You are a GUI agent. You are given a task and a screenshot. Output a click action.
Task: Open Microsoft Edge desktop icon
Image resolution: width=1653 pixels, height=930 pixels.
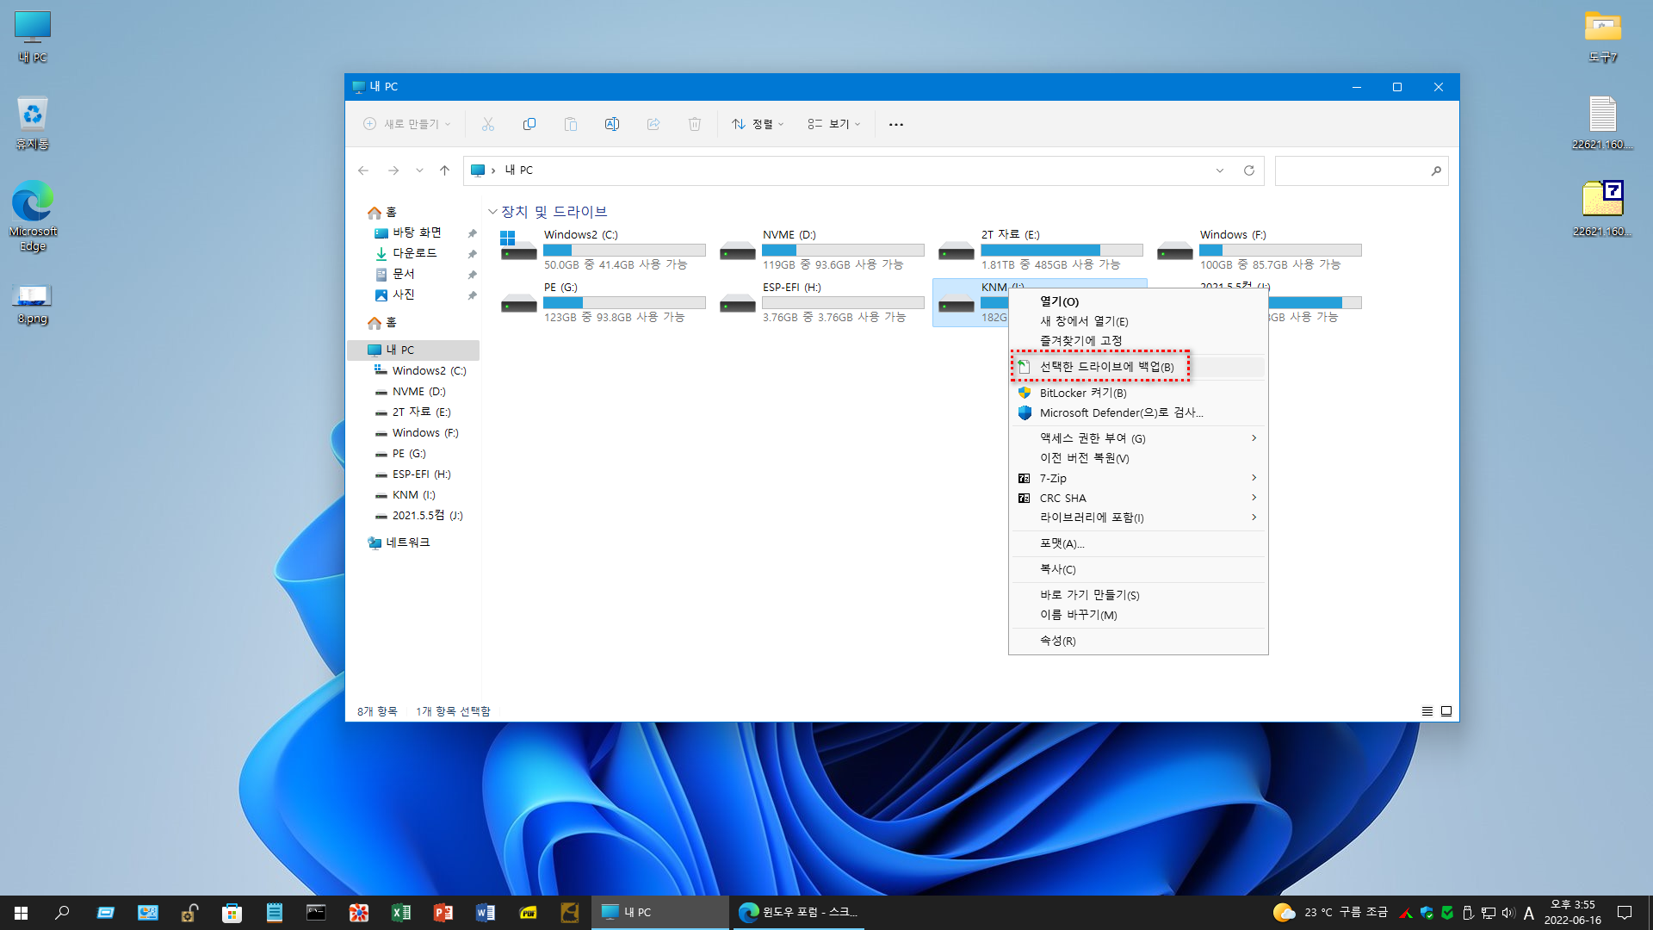click(x=33, y=215)
